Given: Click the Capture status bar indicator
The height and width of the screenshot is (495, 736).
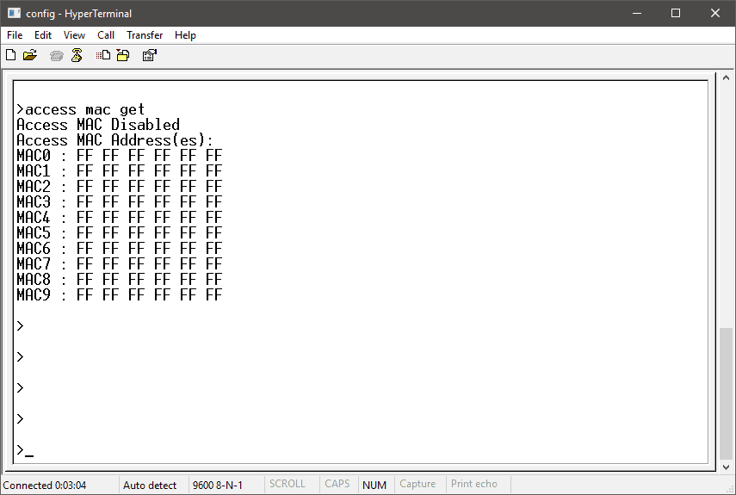Looking at the screenshot, I should [x=417, y=485].
